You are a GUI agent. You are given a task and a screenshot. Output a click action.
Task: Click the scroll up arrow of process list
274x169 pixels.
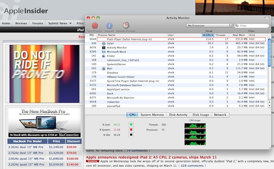[269, 102]
